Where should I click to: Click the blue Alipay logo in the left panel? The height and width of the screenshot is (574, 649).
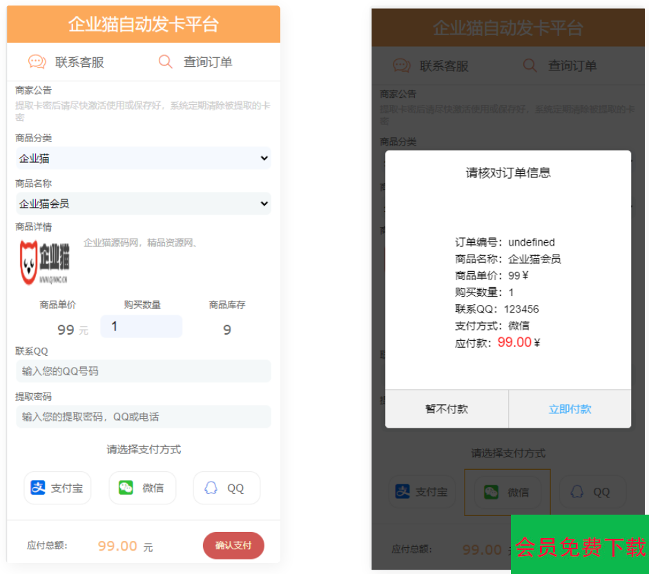tap(38, 488)
